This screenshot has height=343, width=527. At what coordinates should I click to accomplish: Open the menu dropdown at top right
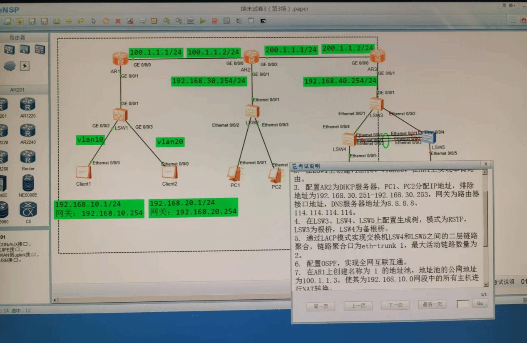509,5
